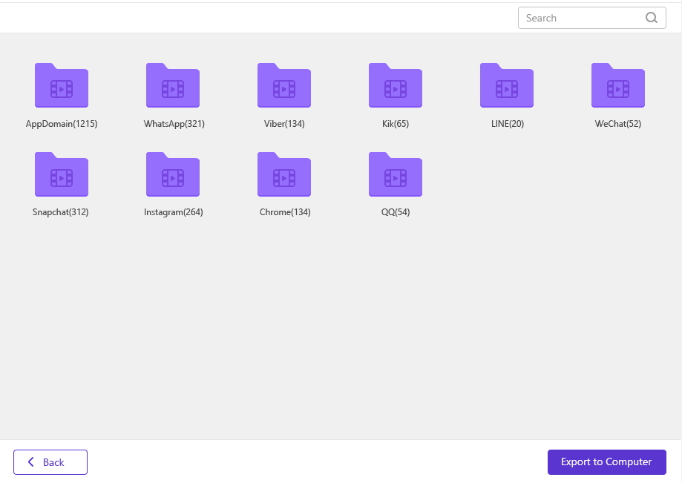Select the Kik(65) label

(396, 124)
